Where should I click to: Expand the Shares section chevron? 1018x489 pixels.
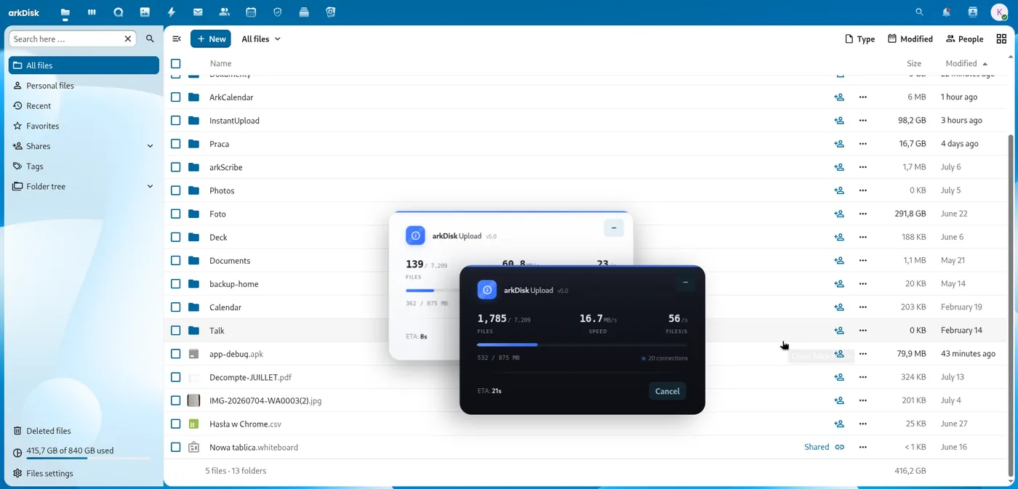click(151, 146)
